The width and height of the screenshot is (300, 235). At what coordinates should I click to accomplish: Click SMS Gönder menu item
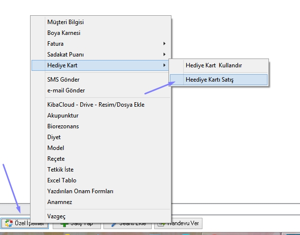(x=63, y=80)
